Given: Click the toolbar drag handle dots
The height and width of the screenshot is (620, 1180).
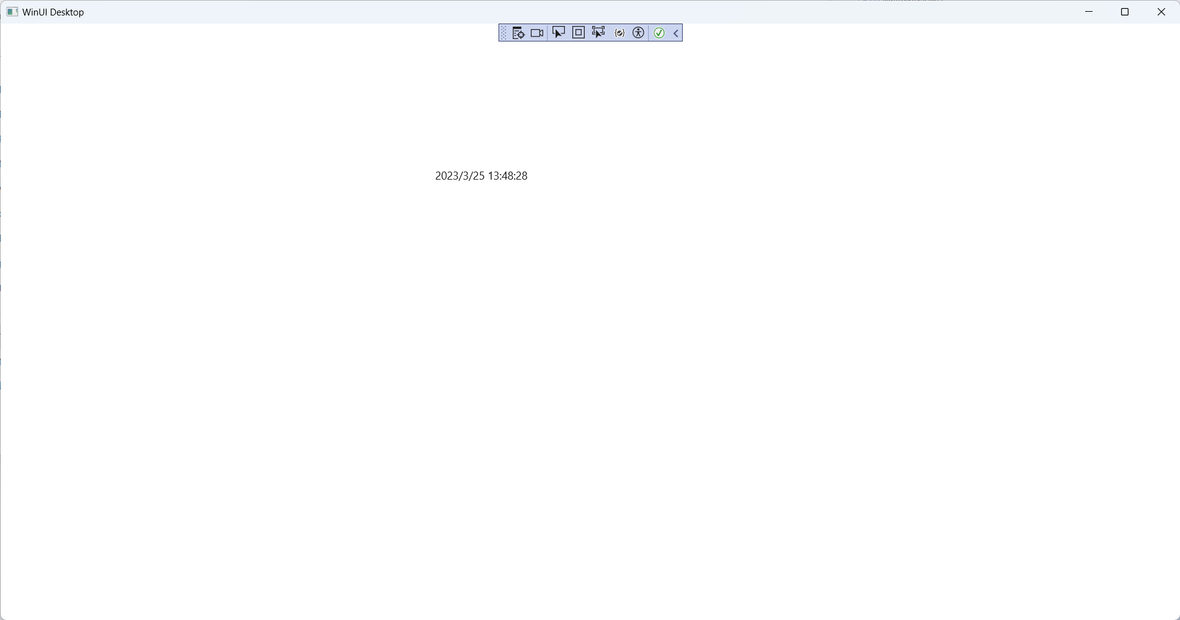Looking at the screenshot, I should pos(503,32).
